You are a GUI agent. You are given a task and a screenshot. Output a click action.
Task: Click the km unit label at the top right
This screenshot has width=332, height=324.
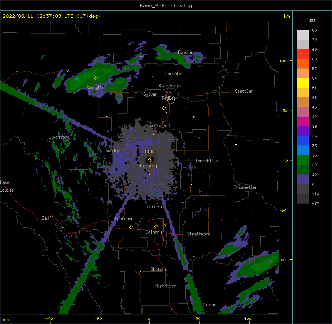[x=287, y=16]
